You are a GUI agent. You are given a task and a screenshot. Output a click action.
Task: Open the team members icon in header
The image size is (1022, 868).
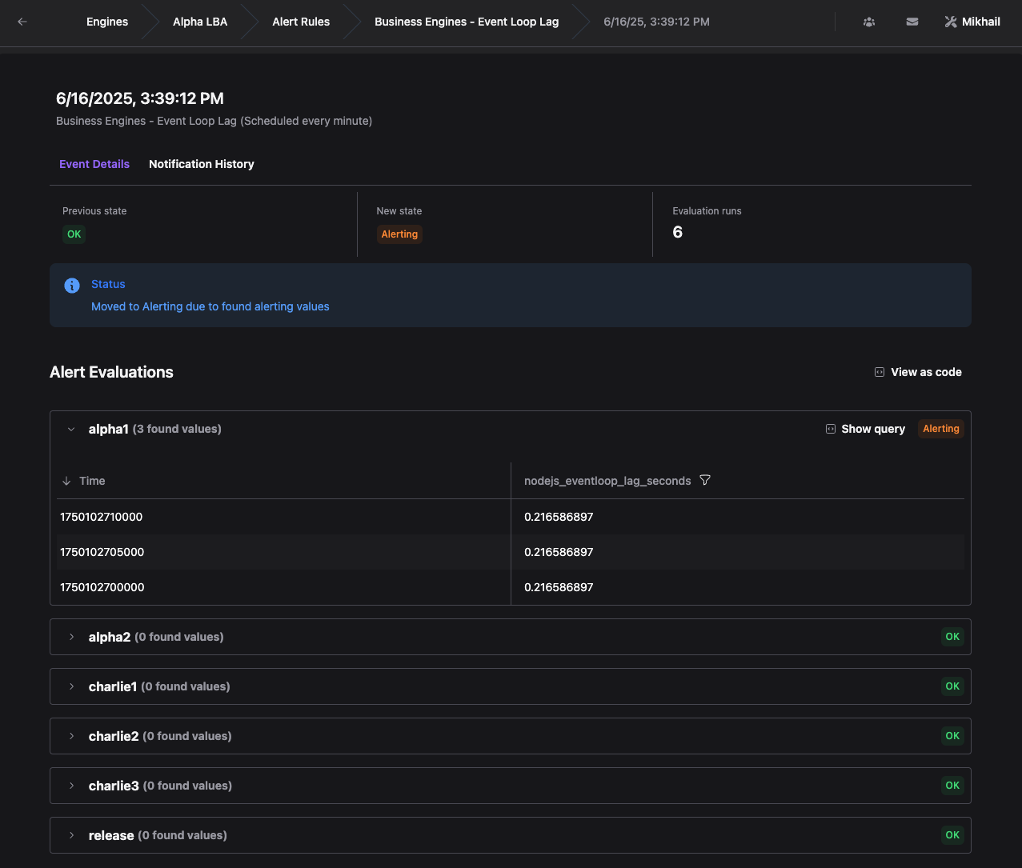coord(869,22)
